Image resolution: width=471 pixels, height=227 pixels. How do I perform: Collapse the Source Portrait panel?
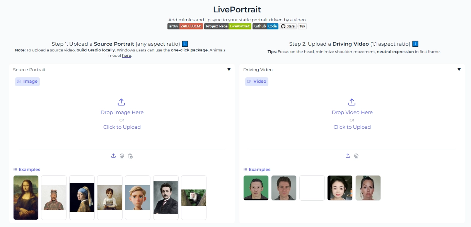click(x=229, y=70)
